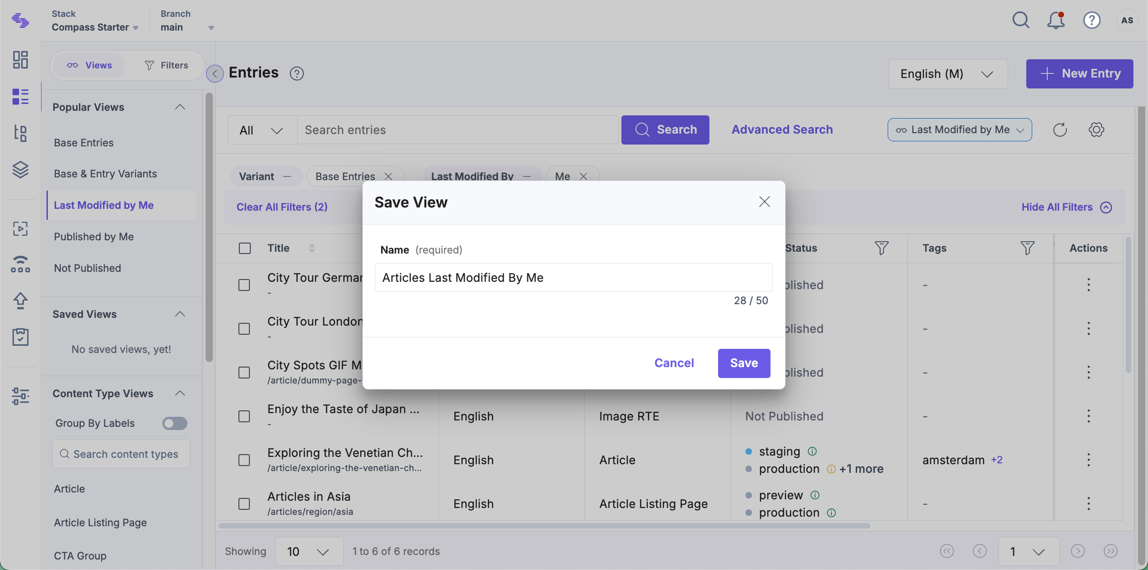Click the Name input field in dialog

pyautogui.click(x=574, y=278)
